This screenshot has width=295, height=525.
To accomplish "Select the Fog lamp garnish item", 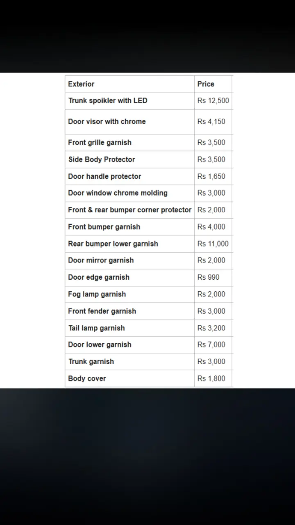I will [x=97, y=294].
